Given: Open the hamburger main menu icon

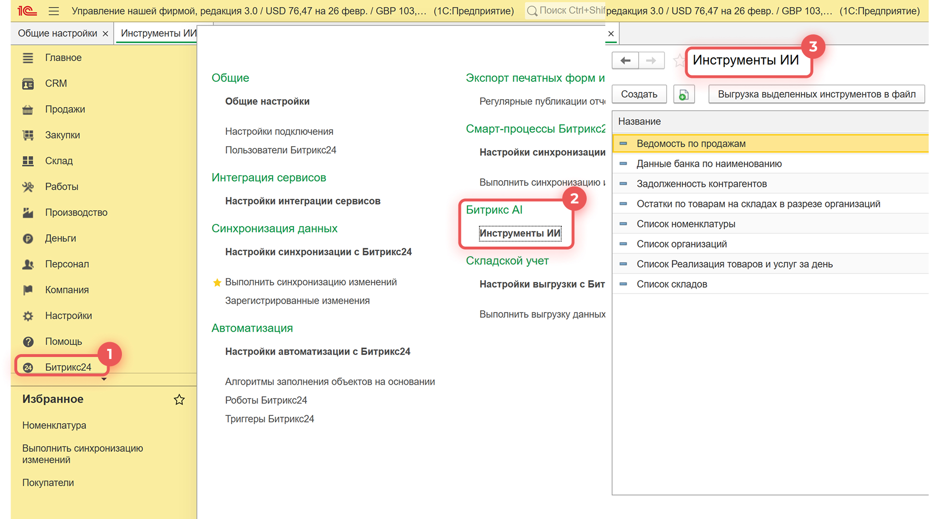Looking at the screenshot, I should (x=54, y=11).
